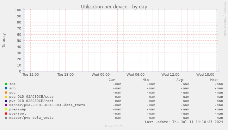The width and height of the screenshot is (228, 130).
Task: Click the yellow pve-OLD-02AC3DCE/swap color swatch
Action: (x=6, y=97)
